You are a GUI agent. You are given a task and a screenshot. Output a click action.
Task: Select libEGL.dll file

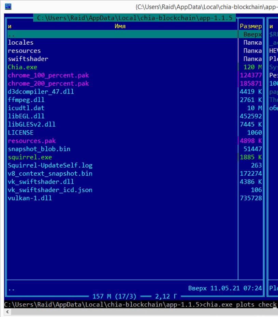click(26, 116)
